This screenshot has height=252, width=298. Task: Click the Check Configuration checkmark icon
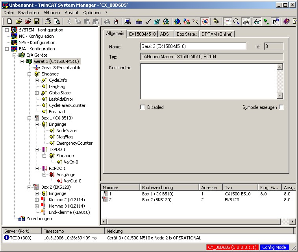[x=148, y=22]
